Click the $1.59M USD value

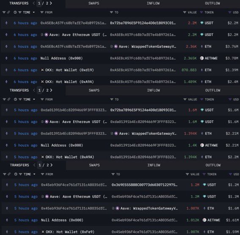pyautogui.click(x=232, y=232)
